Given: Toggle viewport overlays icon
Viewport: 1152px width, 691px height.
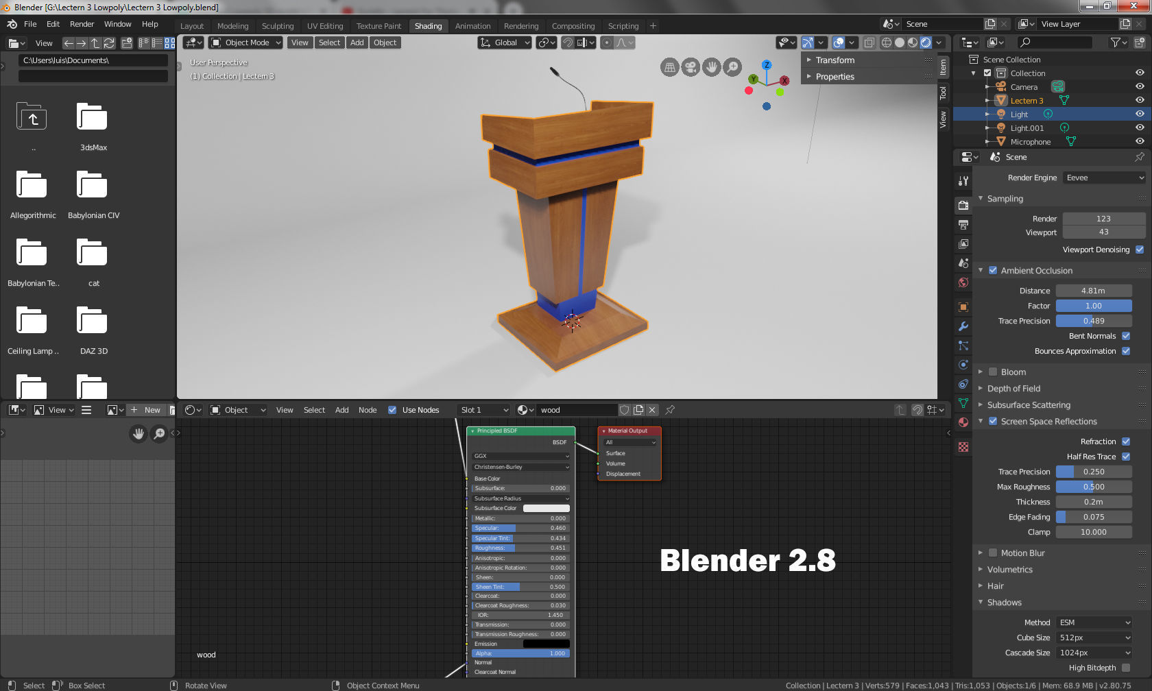Looking at the screenshot, I should (839, 43).
